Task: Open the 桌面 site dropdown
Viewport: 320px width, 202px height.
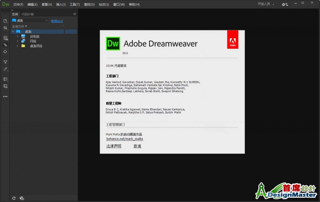Action: click(x=30, y=20)
